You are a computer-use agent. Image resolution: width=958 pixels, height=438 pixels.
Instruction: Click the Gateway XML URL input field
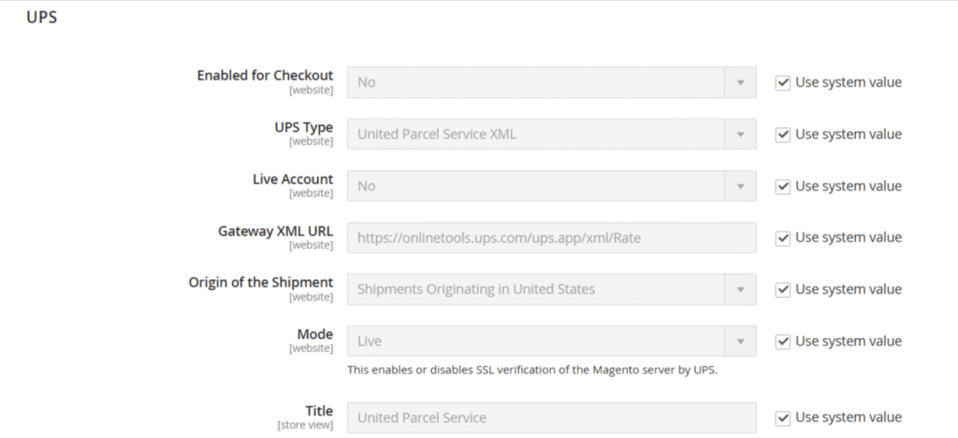tap(551, 237)
